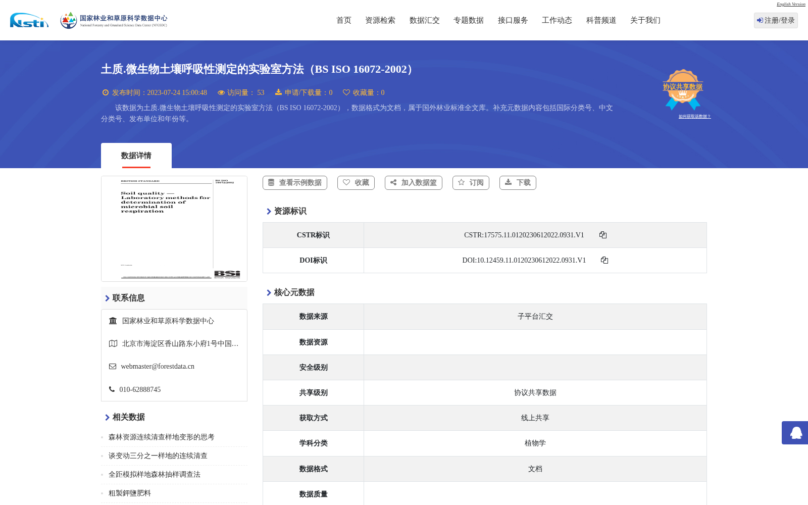Click the 文档 data format cell
The width and height of the screenshot is (808, 505).
point(535,469)
